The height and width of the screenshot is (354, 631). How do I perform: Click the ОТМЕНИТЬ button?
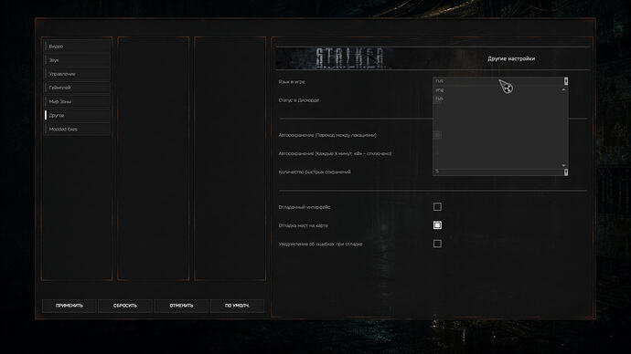tap(181, 306)
